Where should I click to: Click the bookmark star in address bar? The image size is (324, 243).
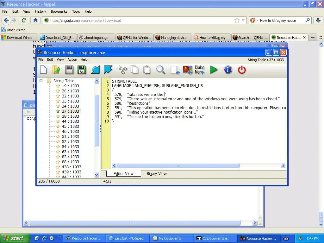pos(237,20)
